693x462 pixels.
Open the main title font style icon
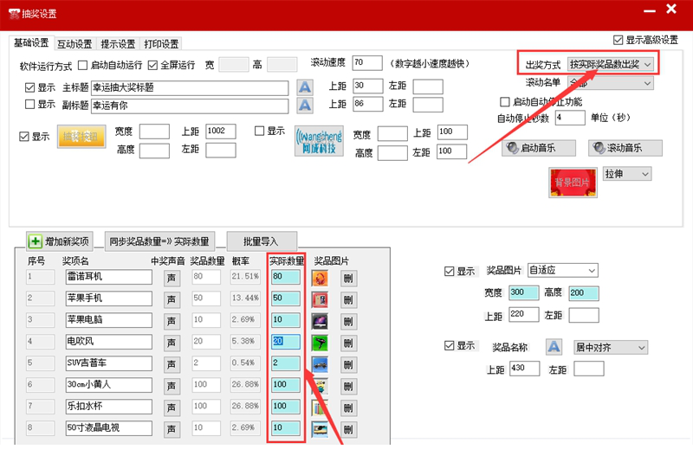(x=305, y=87)
